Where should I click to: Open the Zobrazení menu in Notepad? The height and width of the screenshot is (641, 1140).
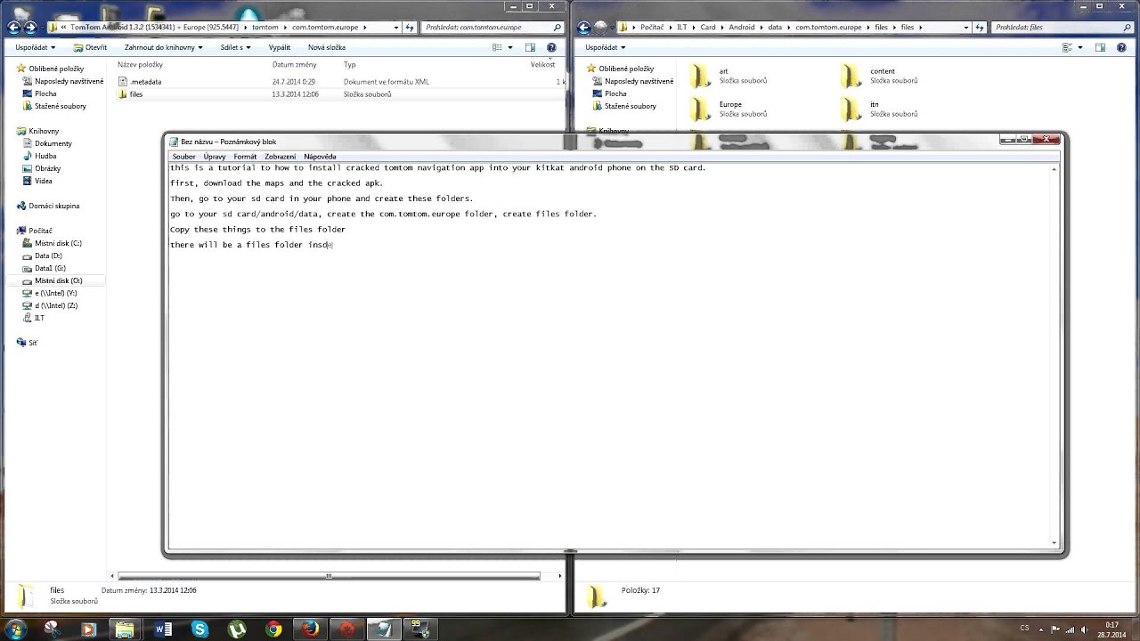[x=280, y=157]
